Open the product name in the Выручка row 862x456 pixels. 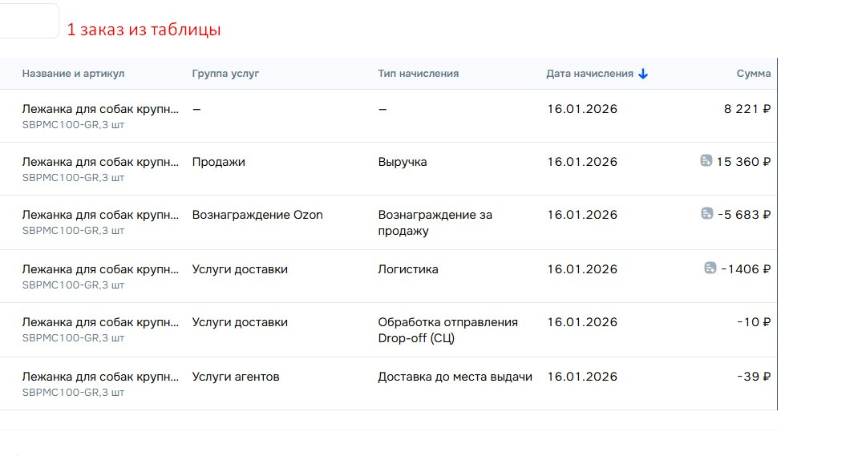pos(100,162)
